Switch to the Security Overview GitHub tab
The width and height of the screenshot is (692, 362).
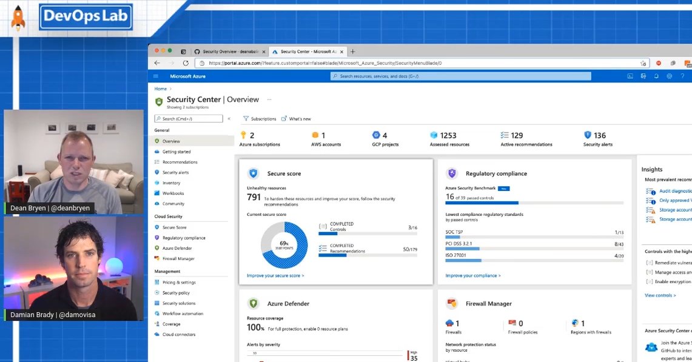click(x=230, y=52)
